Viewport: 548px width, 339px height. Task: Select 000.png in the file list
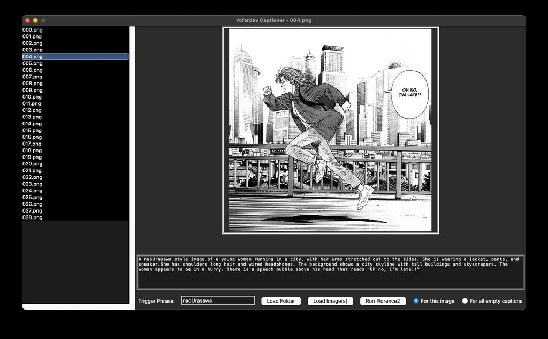click(x=33, y=30)
